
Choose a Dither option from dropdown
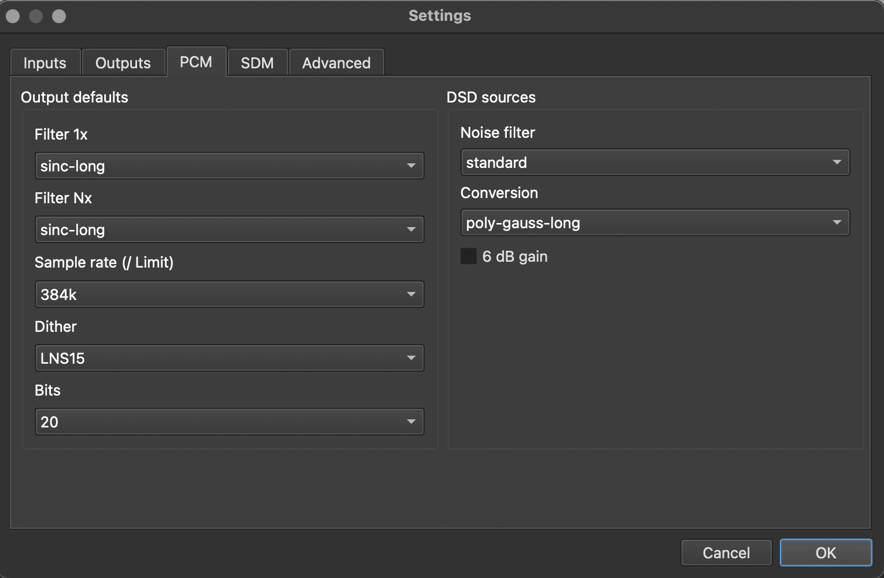click(x=229, y=358)
